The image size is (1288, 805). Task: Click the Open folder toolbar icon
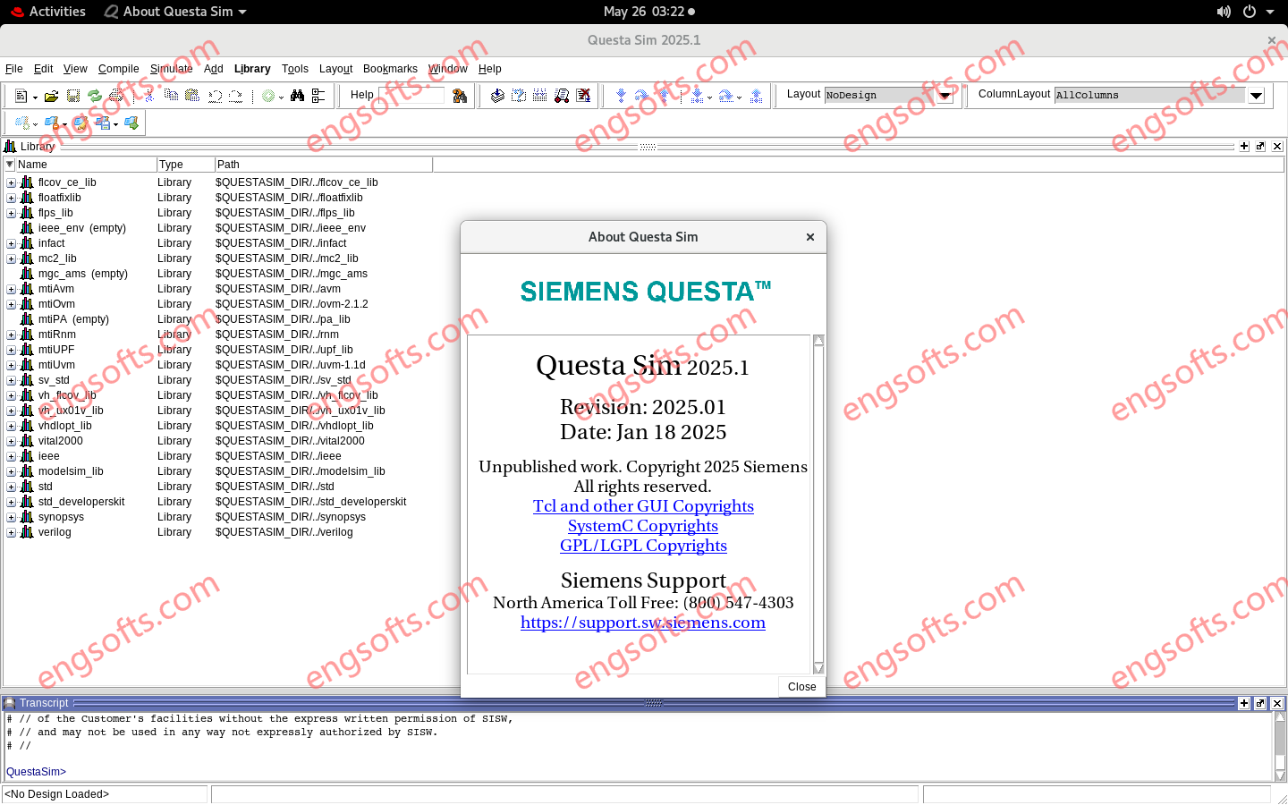coord(52,96)
